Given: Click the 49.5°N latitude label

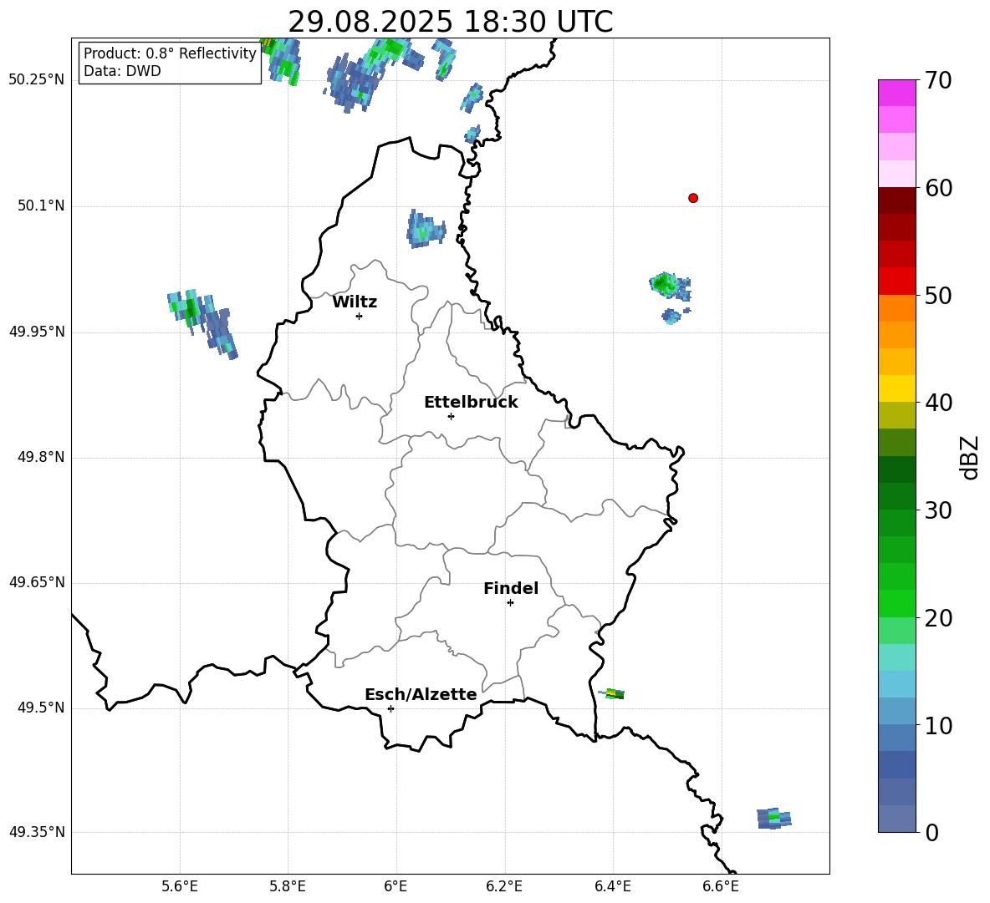Looking at the screenshot, I should 40,708.
